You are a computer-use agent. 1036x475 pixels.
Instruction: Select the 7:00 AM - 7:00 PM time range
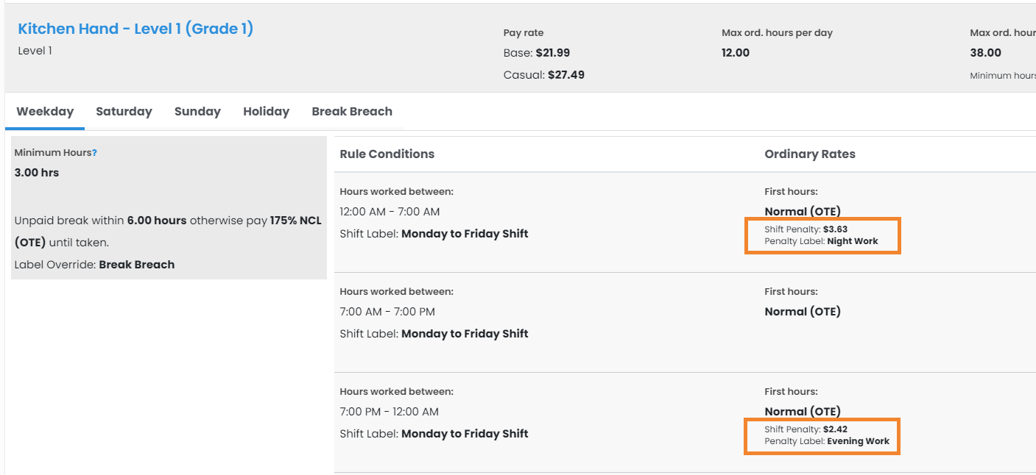387,312
